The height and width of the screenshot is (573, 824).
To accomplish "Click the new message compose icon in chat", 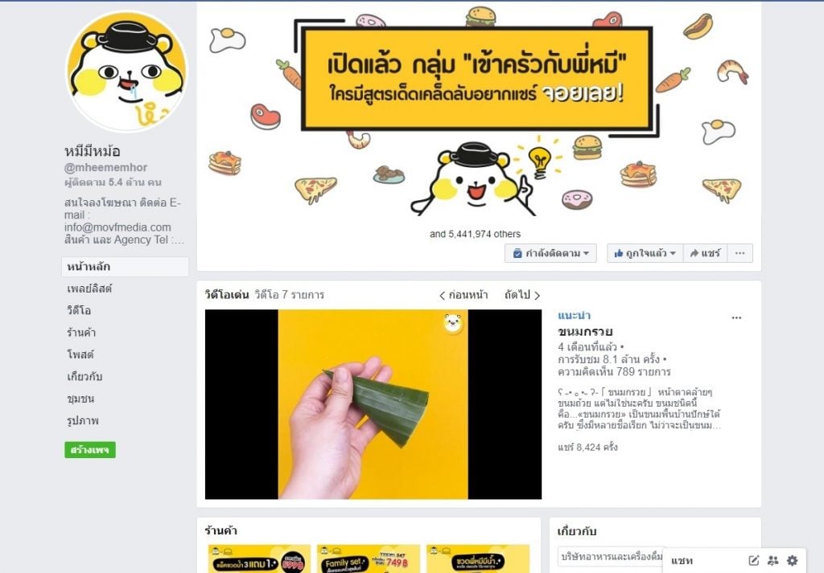I will (x=753, y=560).
